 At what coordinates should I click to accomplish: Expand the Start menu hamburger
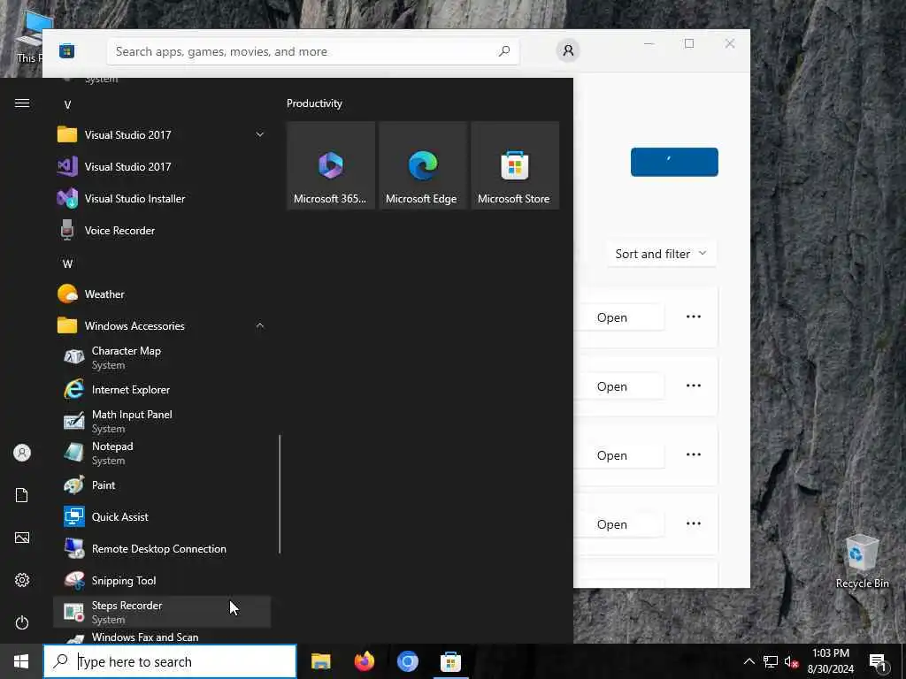(22, 103)
